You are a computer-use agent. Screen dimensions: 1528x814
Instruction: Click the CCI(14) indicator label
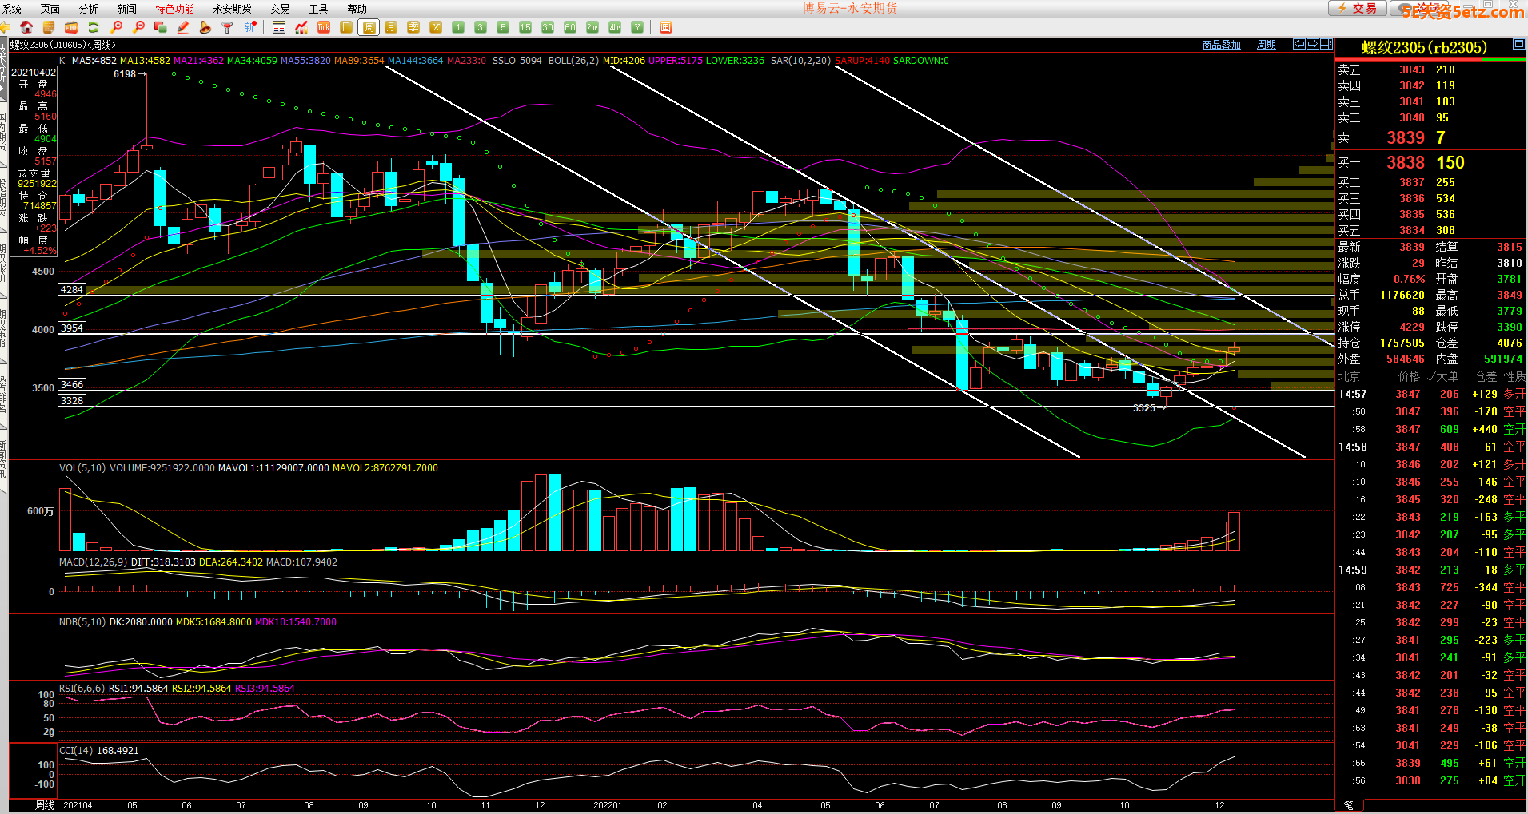pos(76,750)
